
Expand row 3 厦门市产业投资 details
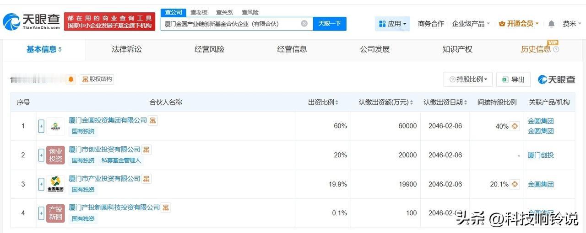(x=41, y=184)
